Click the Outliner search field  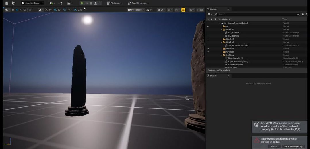coord(257,14)
